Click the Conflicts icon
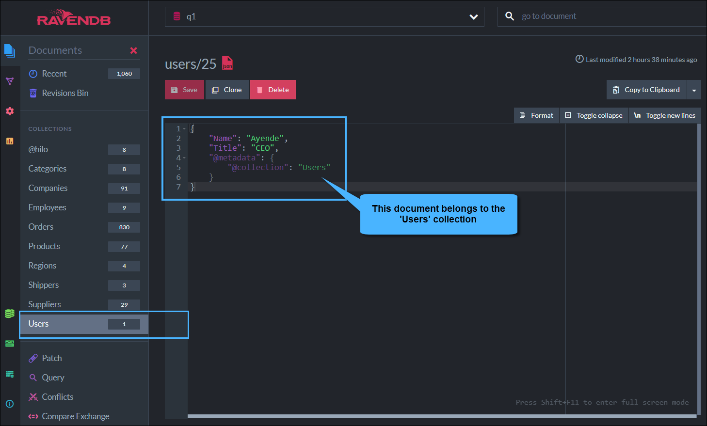This screenshot has height=426, width=707. point(33,397)
